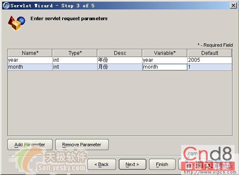Click the JBuilder icon in title bar

point(6,6)
